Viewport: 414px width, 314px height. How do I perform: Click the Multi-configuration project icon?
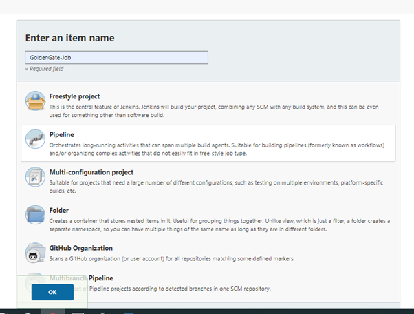click(35, 176)
